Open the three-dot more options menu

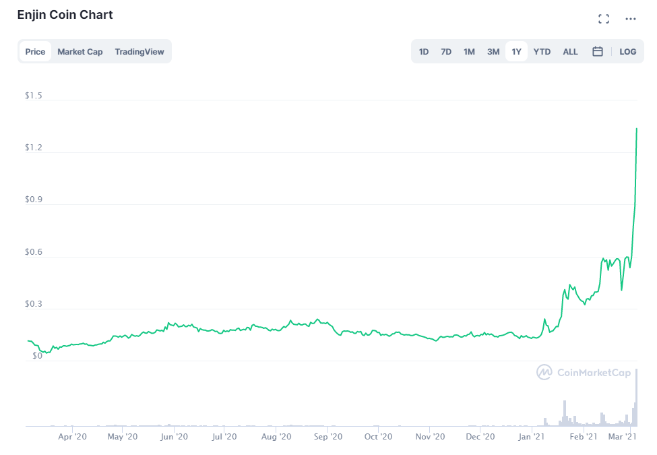(630, 19)
